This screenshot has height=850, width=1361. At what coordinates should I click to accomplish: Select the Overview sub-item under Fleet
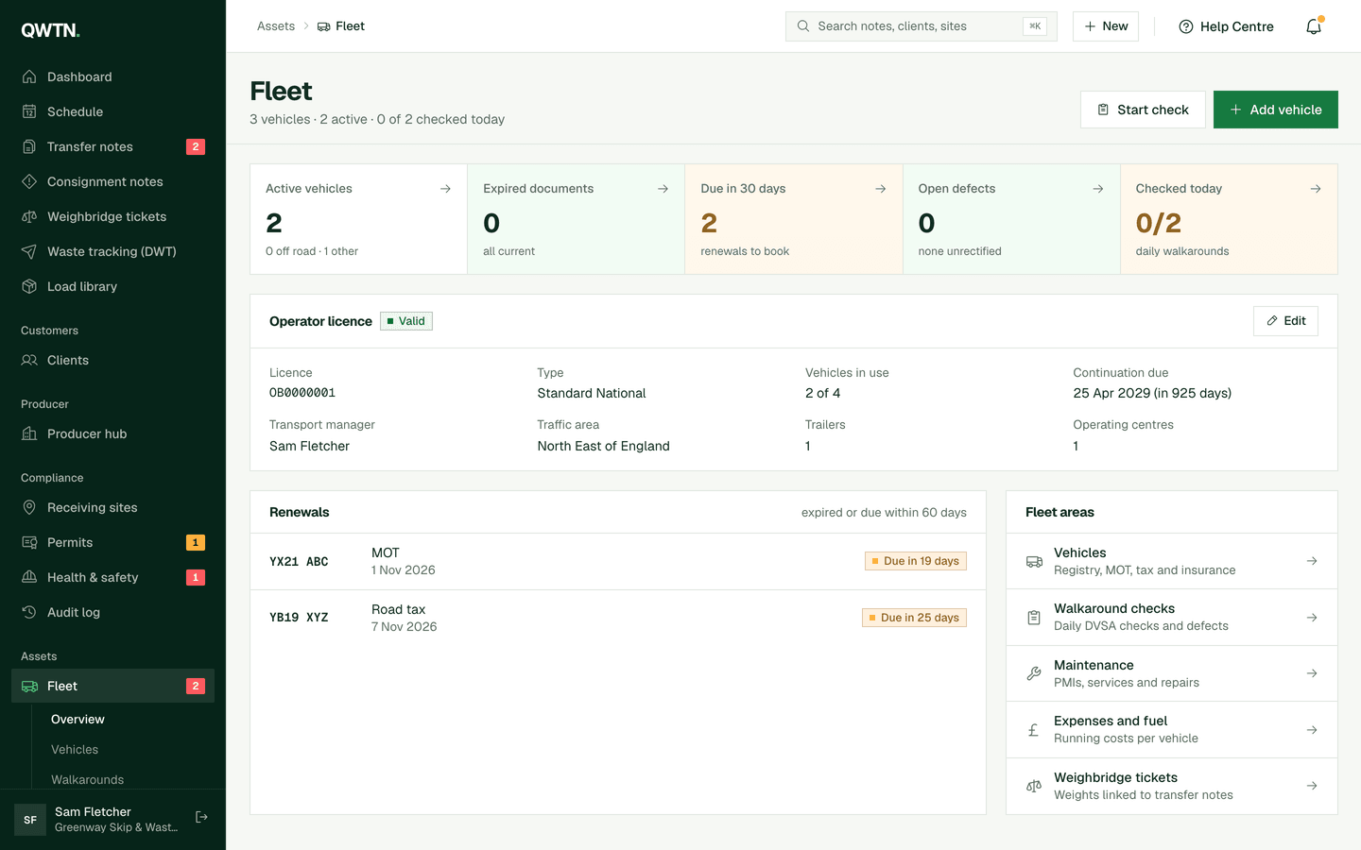(x=78, y=719)
